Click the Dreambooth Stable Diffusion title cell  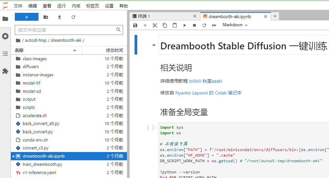pos(243,45)
